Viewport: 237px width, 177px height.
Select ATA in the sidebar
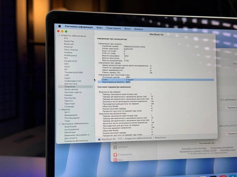pyautogui.click(x=66, y=38)
